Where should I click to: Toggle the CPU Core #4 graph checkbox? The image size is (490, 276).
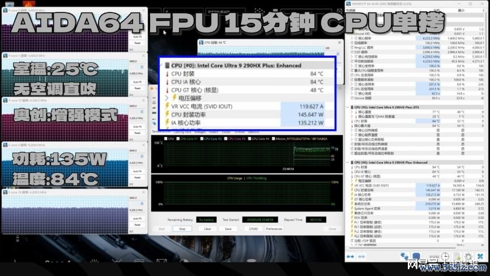tap(249, 139)
